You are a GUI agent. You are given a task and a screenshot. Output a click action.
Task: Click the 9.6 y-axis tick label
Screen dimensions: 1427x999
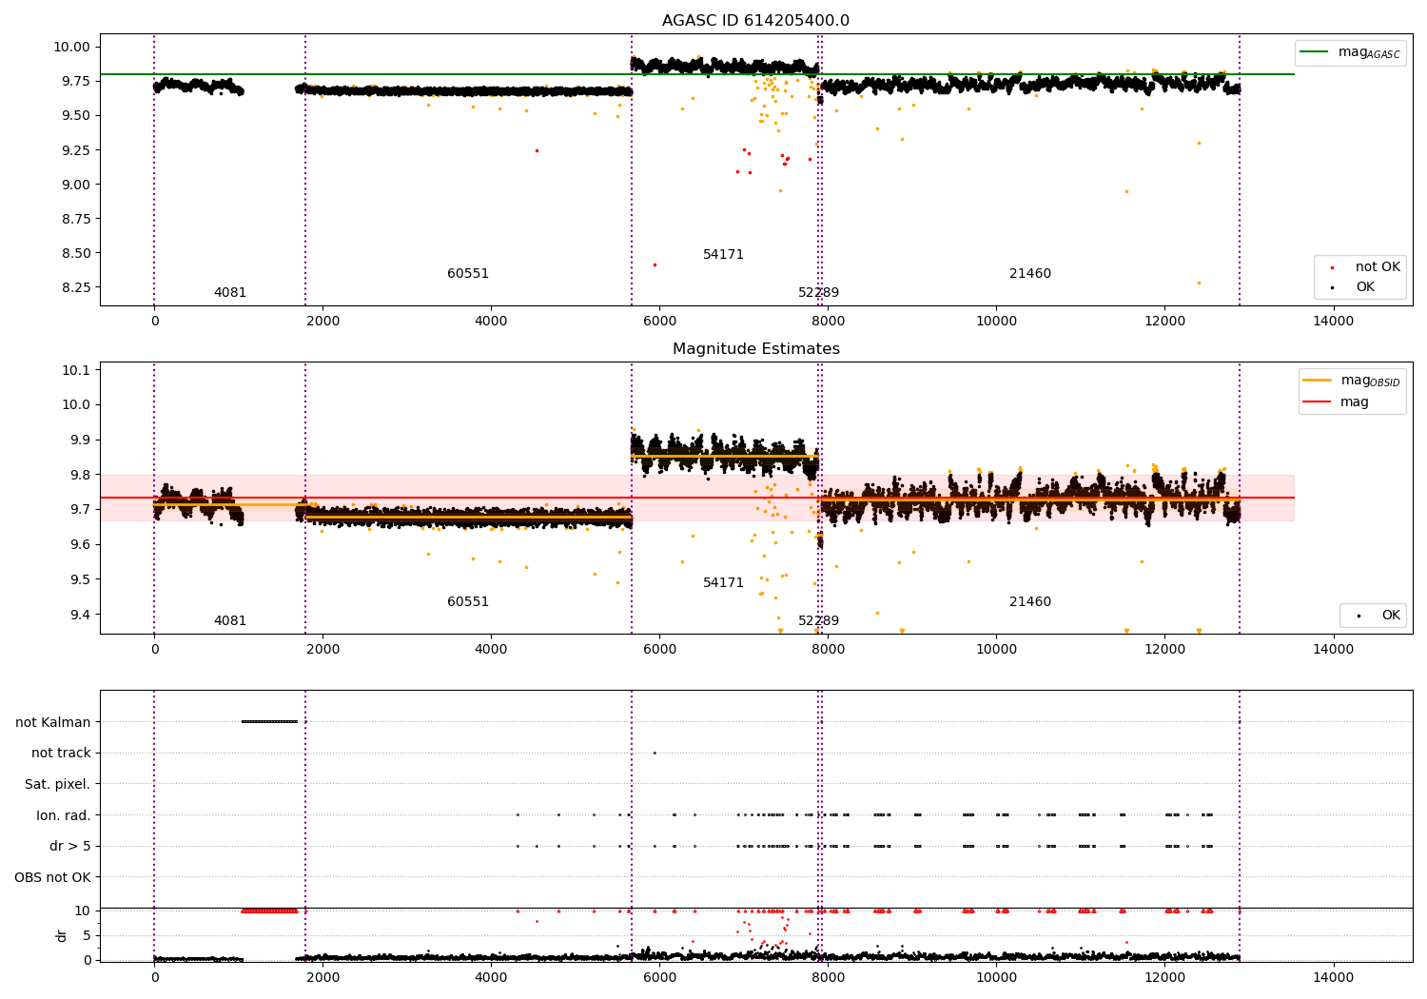pos(80,544)
